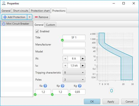Open the Protection chart tab
The width and height of the screenshot is (139, 106).
pos(40,11)
